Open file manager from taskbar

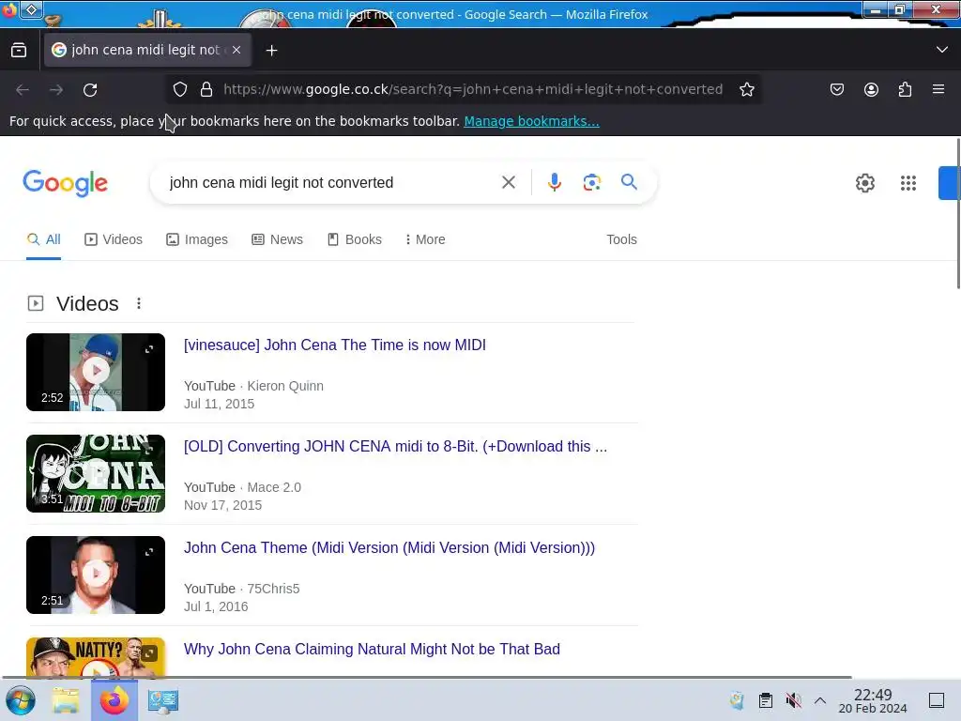coord(66,700)
